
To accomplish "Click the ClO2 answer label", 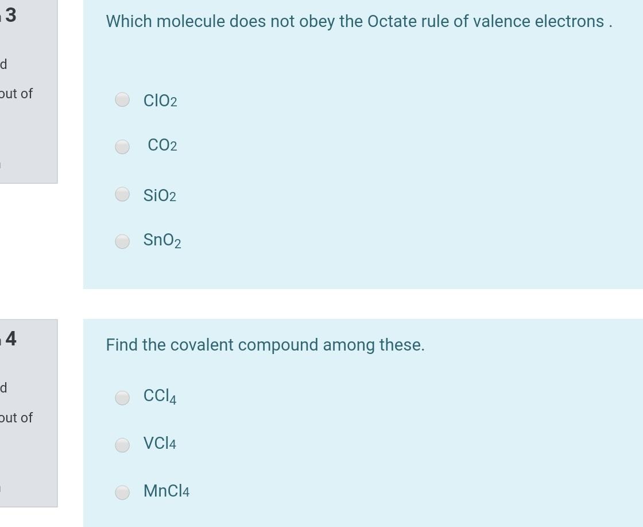I will (x=160, y=99).
